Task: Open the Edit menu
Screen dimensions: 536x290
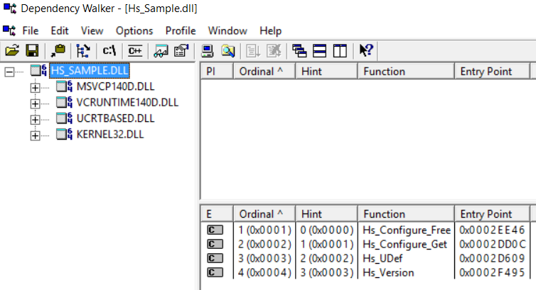Action: 60,30
